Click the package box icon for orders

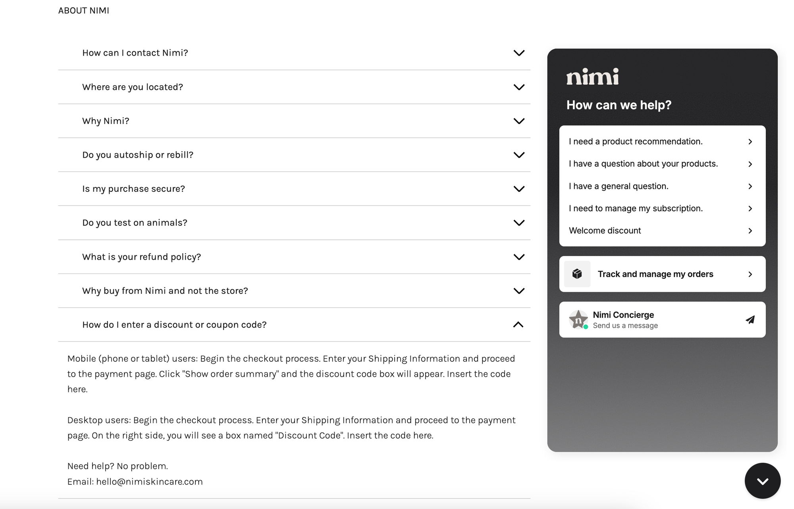click(577, 274)
